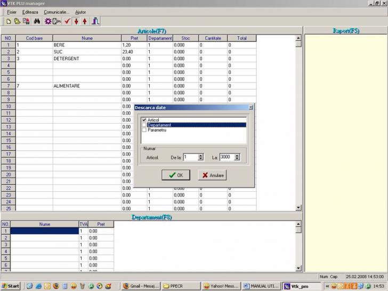388x291 pixels.
Task: Click the red down arrow download icon
Action: tap(76, 21)
